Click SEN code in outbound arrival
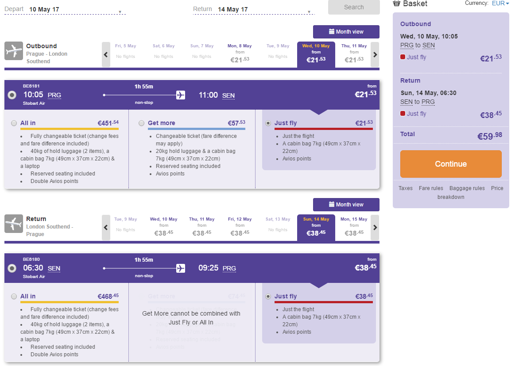515x366 pixels. click(x=228, y=95)
